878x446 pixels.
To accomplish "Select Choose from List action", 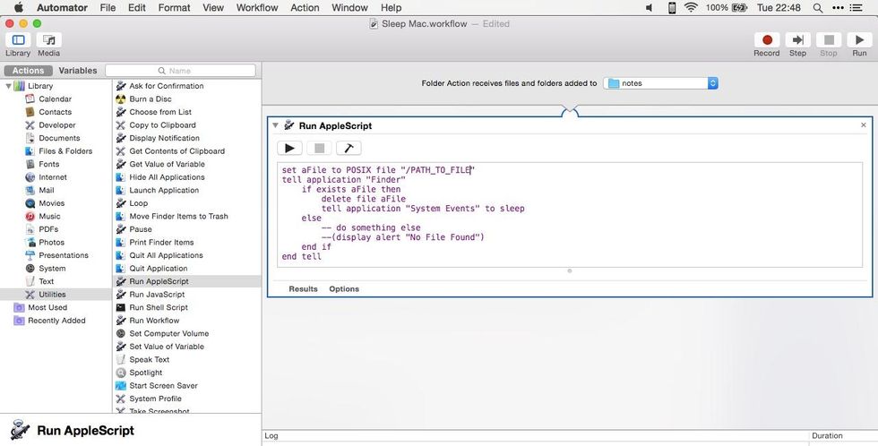I will (x=160, y=112).
